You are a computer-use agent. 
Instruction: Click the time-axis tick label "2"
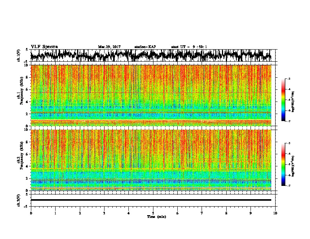(80, 213)
